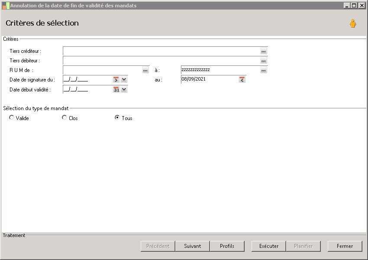Viewport: 368px width, 260px height.
Task: Open the Tiers créditeur lookup ellipsis button
Action: coord(264,51)
